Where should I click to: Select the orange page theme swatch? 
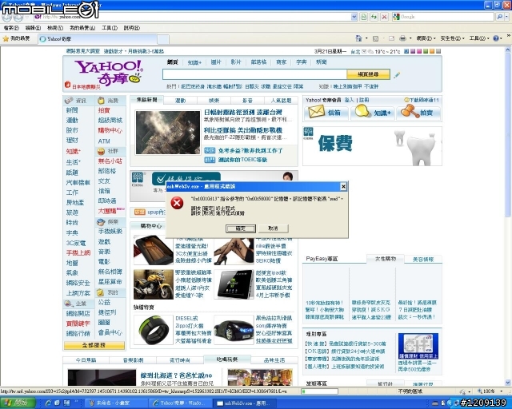[x=432, y=51]
